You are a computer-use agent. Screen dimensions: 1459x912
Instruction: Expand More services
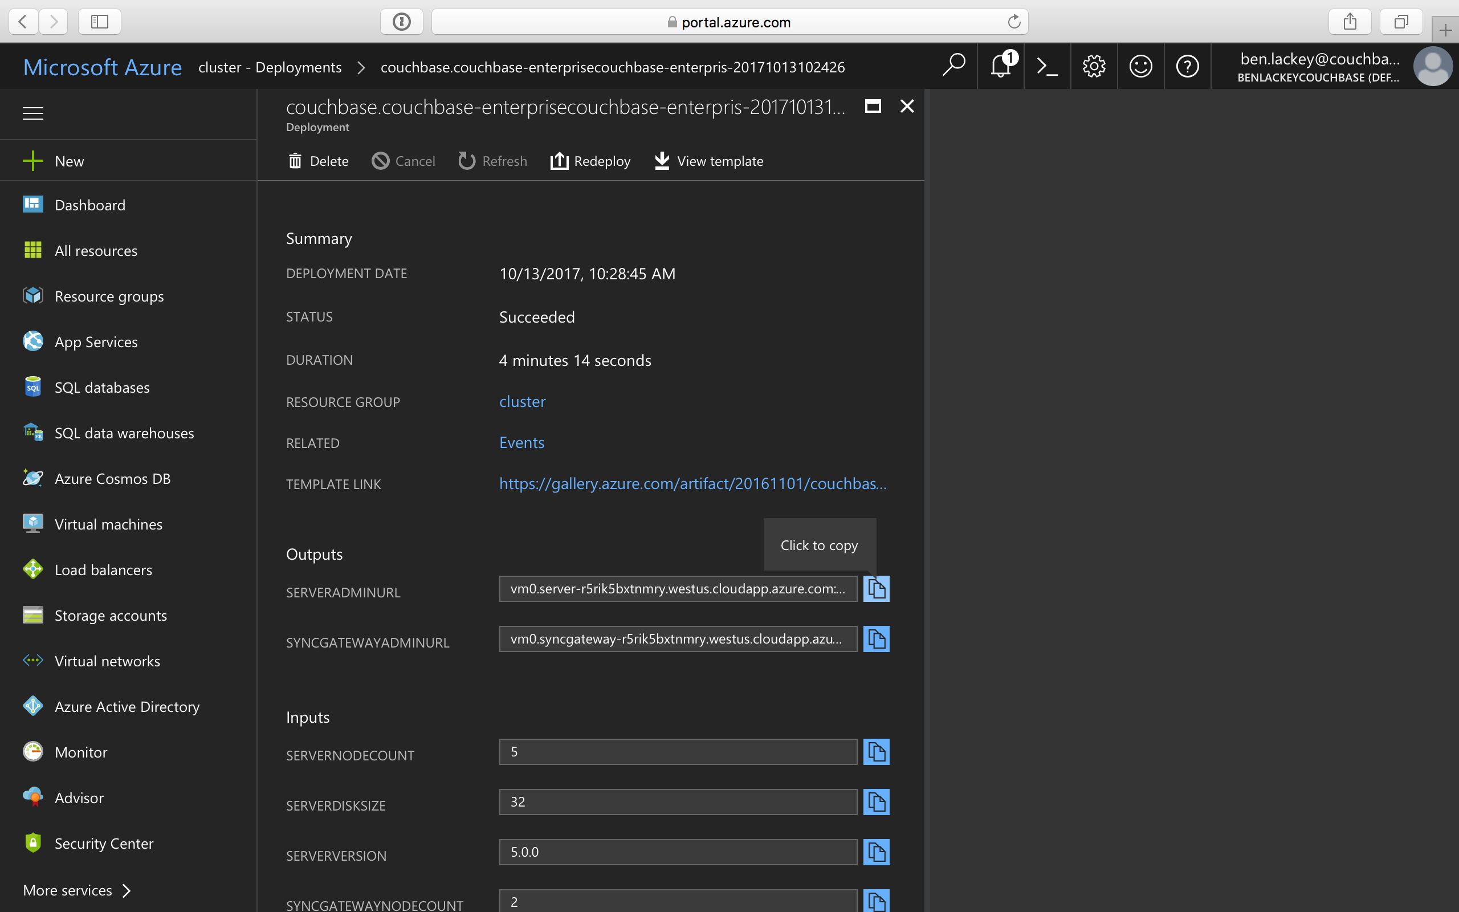(x=67, y=890)
